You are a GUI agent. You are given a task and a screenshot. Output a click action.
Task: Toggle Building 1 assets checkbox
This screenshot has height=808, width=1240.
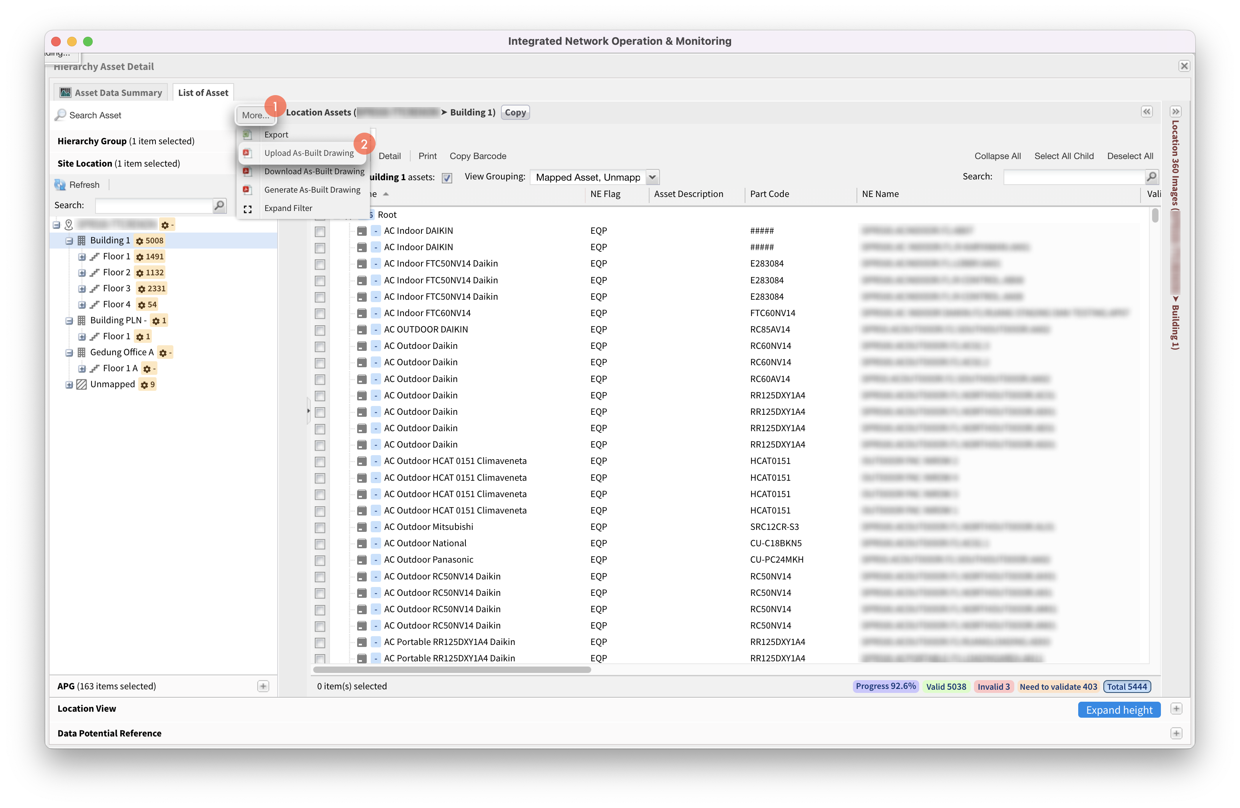447,178
